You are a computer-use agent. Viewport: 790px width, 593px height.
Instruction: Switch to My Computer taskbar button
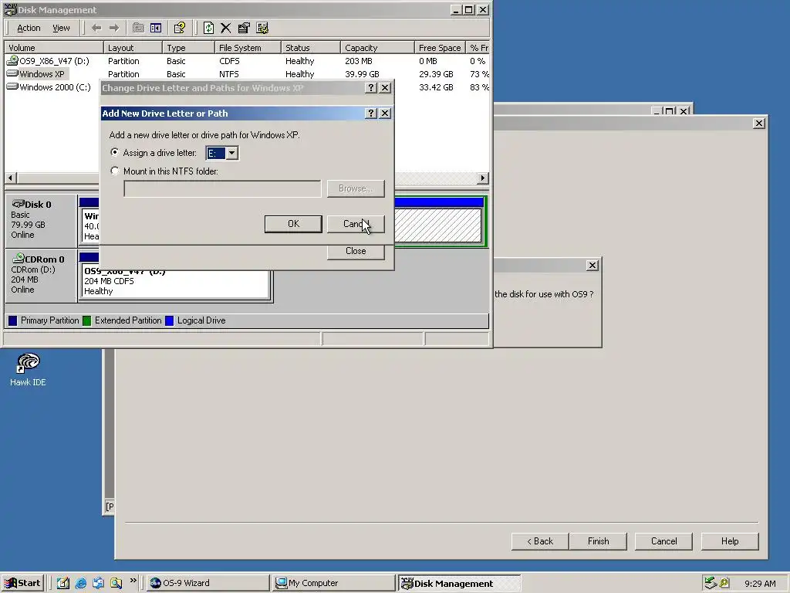click(x=333, y=583)
